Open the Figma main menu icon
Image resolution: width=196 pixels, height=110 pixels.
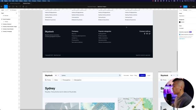coord(2,7)
